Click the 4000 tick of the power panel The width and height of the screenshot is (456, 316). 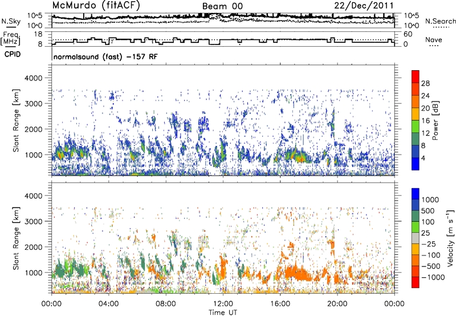click(x=35, y=78)
